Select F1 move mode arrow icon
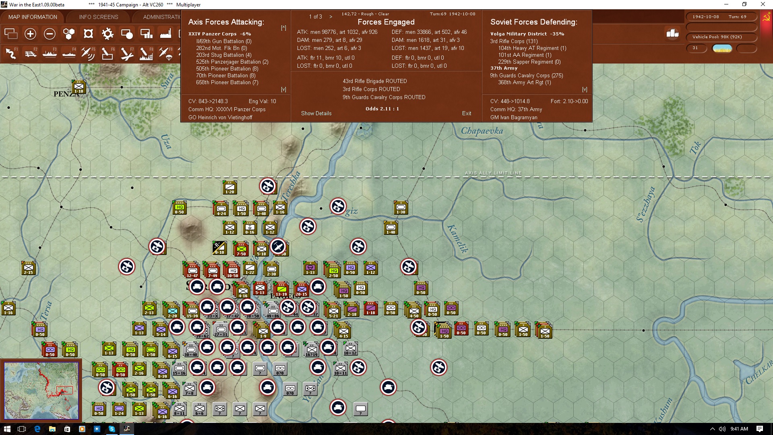The height and width of the screenshot is (435, 773). pyautogui.click(x=11, y=53)
